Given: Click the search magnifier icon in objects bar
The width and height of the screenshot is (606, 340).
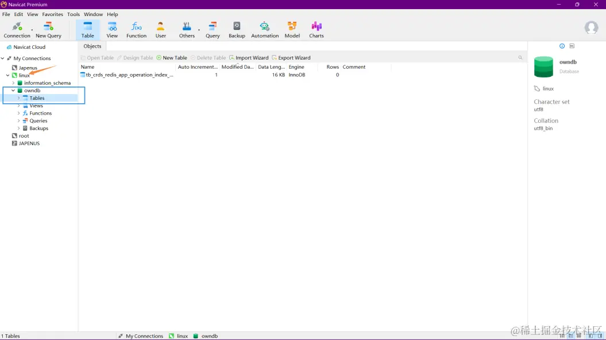Looking at the screenshot, I should click(520, 57).
